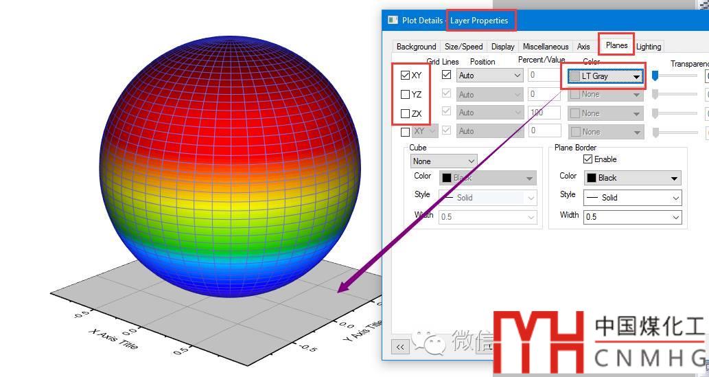This screenshot has width=709, height=377.
Task: Open Plane Border Width 0.5 dropdown
Action: point(633,217)
